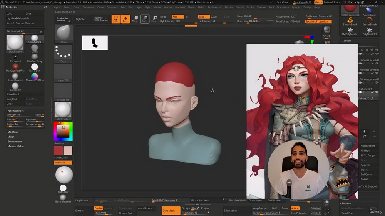The height and width of the screenshot is (216, 385).
Task: Click Save As Startup Material
Action: click(x=20, y=23)
